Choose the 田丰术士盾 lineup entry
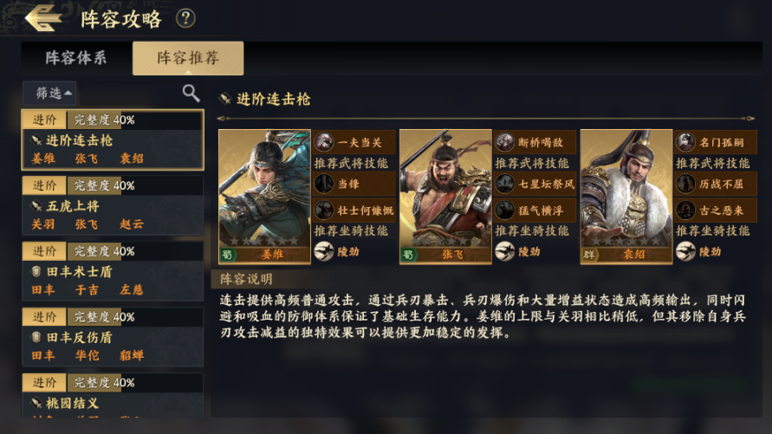 pyautogui.click(x=113, y=272)
